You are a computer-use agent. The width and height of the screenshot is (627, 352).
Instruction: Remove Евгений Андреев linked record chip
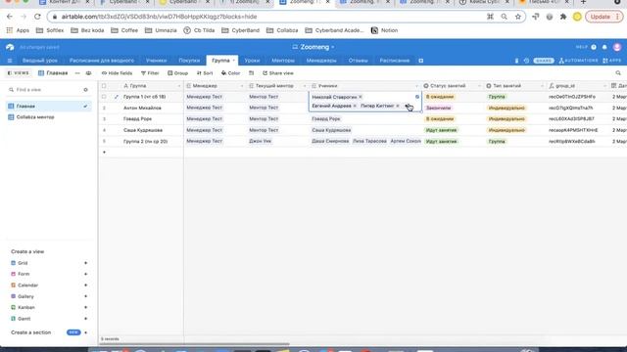pyautogui.click(x=355, y=106)
